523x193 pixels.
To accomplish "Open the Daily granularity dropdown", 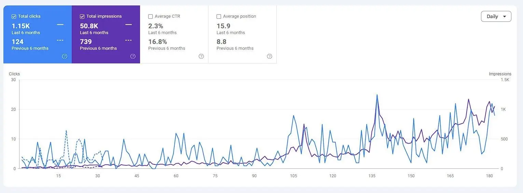I will [x=496, y=16].
